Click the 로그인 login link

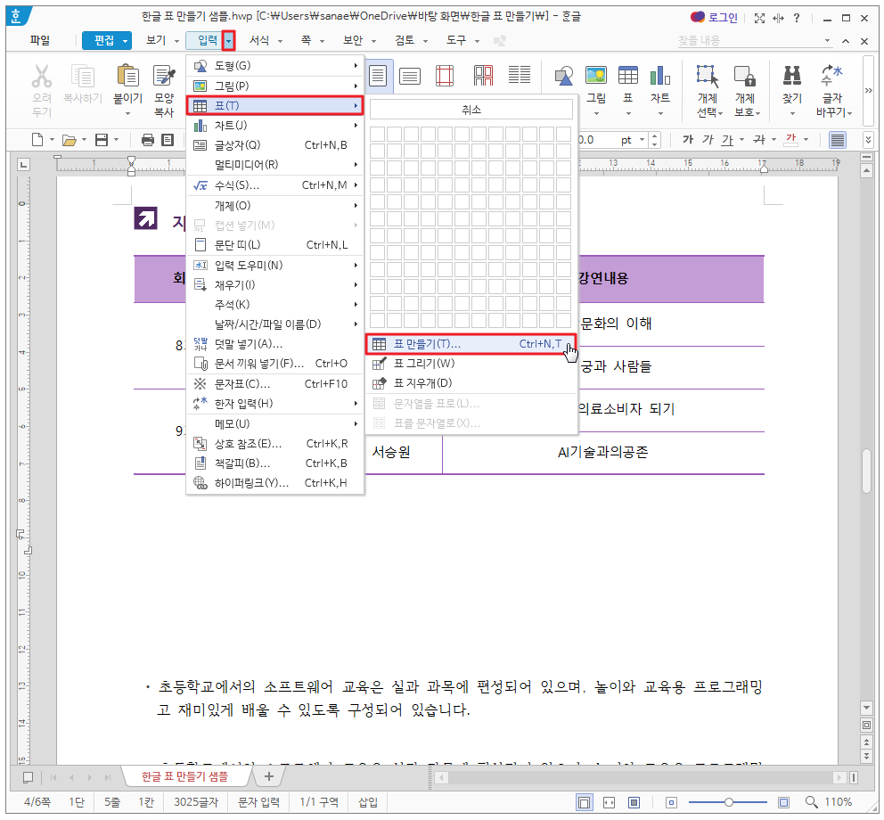coord(715,18)
